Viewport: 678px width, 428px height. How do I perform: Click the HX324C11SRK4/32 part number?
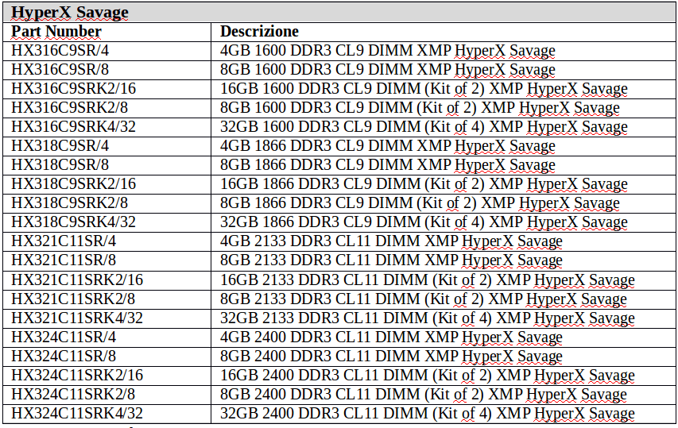77,414
